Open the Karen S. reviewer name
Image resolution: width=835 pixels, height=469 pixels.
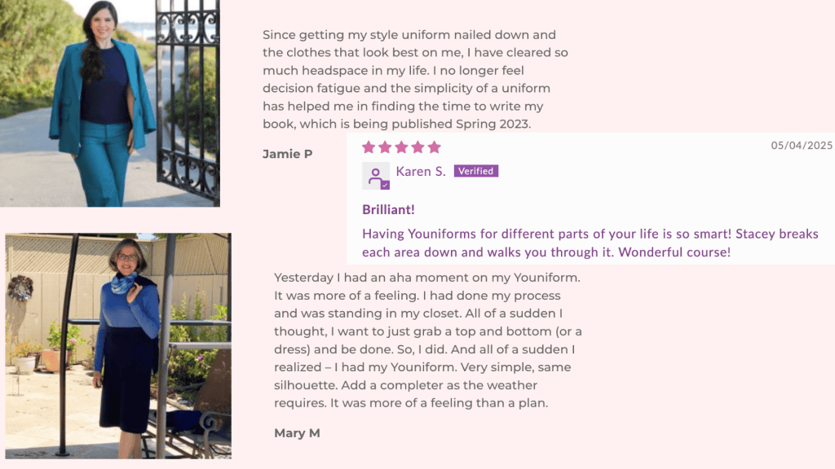(x=421, y=171)
